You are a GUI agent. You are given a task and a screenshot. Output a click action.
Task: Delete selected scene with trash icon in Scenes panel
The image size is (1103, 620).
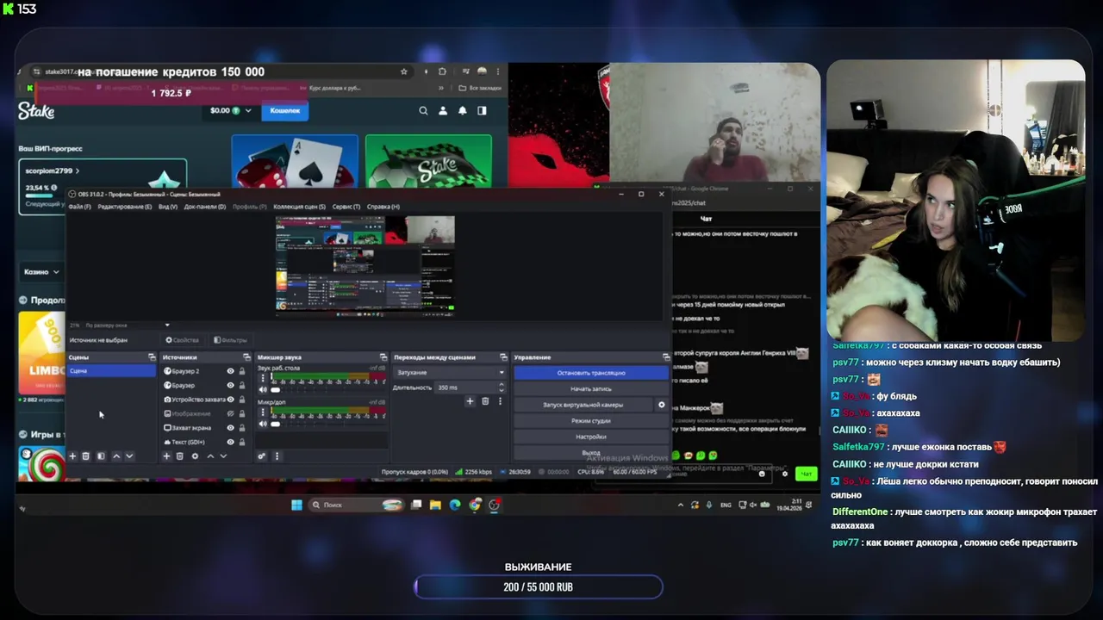click(x=85, y=456)
